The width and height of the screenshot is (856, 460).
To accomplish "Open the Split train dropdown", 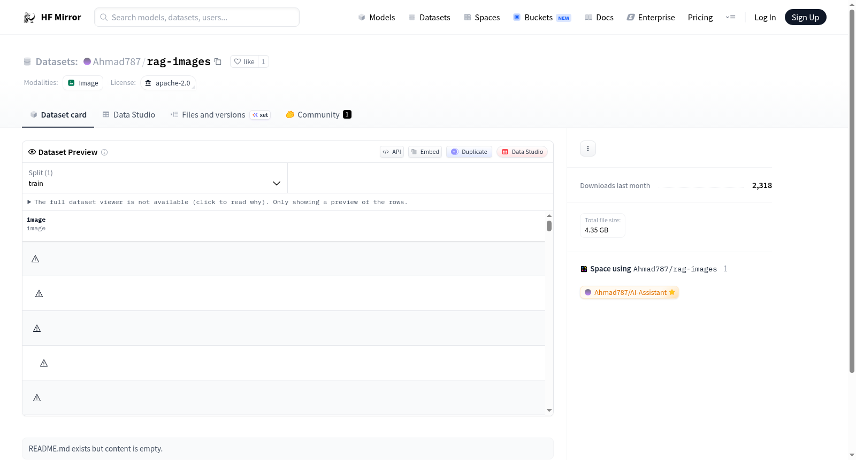I will click(155, 178).
